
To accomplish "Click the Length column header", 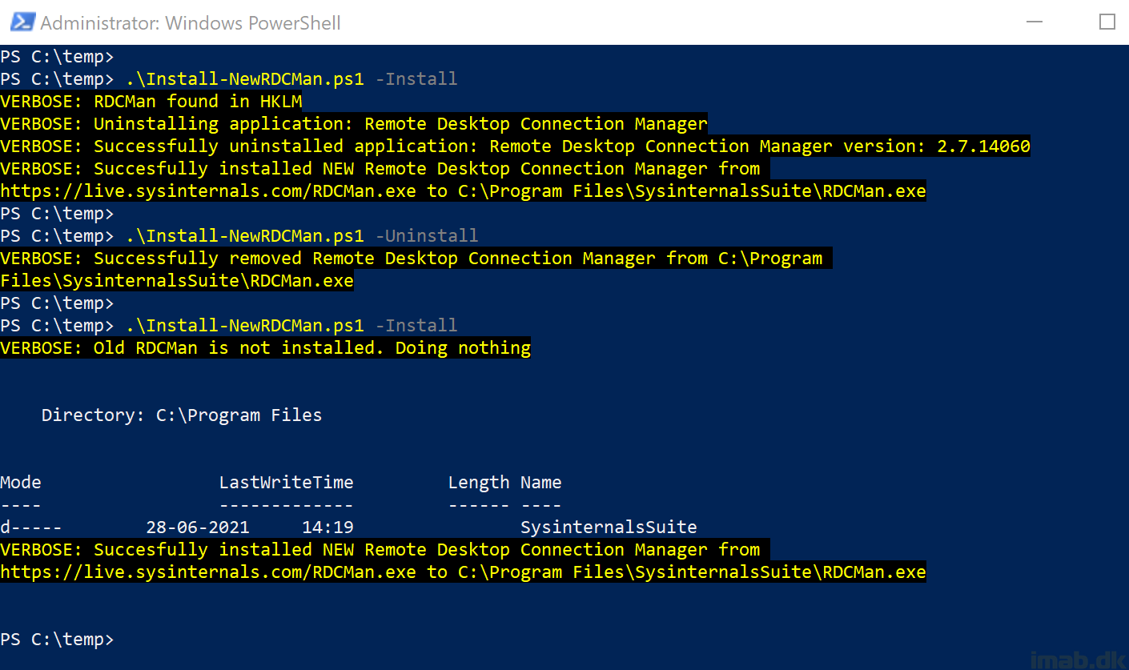I will pos(479,482).
